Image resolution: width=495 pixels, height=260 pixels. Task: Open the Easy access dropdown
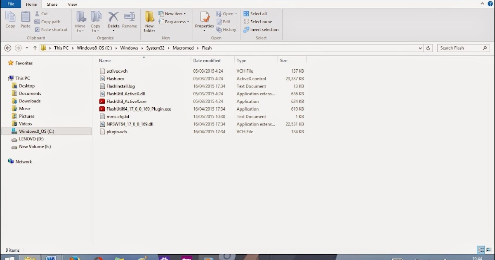pyautogui.click(x=174, y=21)
